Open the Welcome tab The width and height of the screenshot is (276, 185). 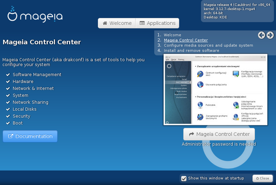point(117,23)
